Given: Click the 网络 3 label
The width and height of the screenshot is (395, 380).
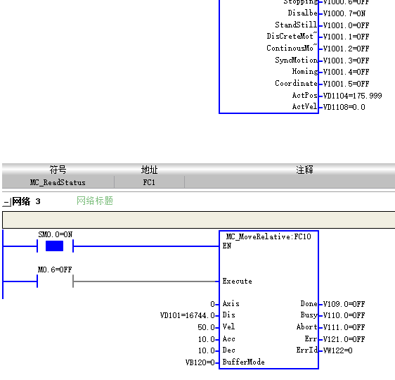Looking at the screenshot, I should (26, 201).
